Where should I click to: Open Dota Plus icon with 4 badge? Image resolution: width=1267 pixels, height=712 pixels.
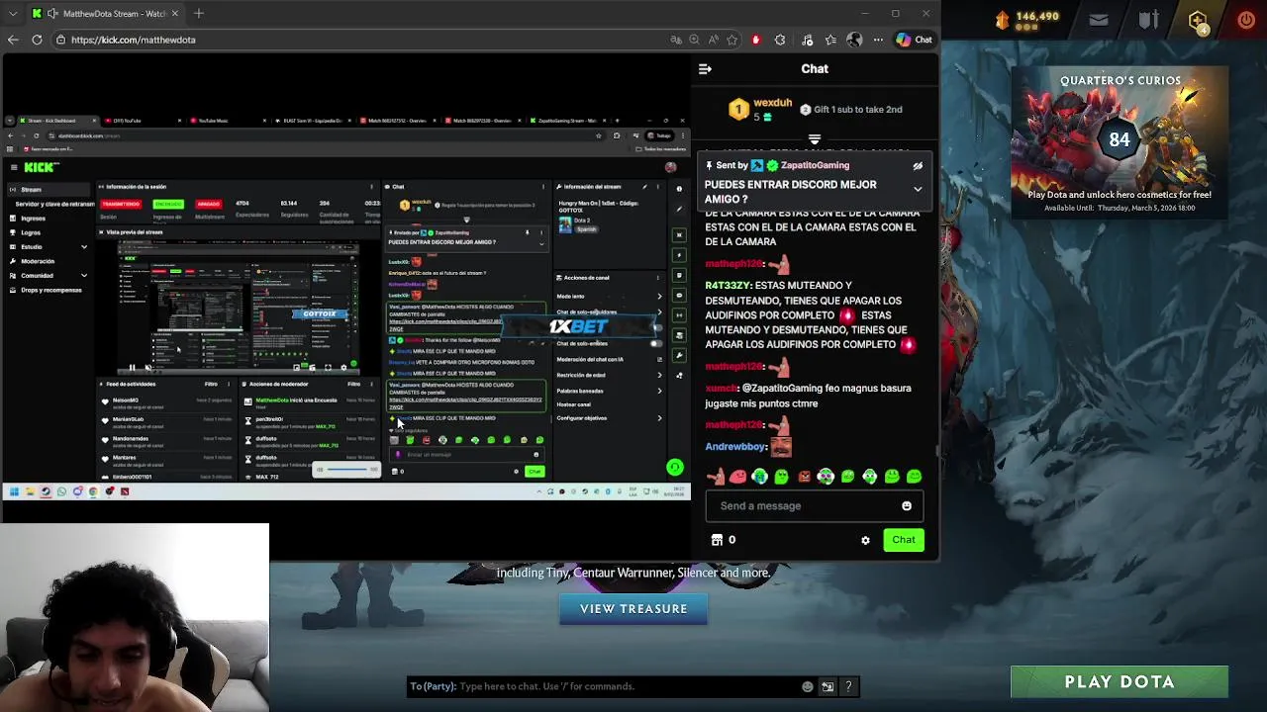coord(1198,20)
